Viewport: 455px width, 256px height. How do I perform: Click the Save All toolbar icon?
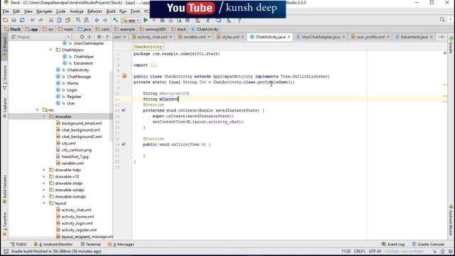click(14, 20)
